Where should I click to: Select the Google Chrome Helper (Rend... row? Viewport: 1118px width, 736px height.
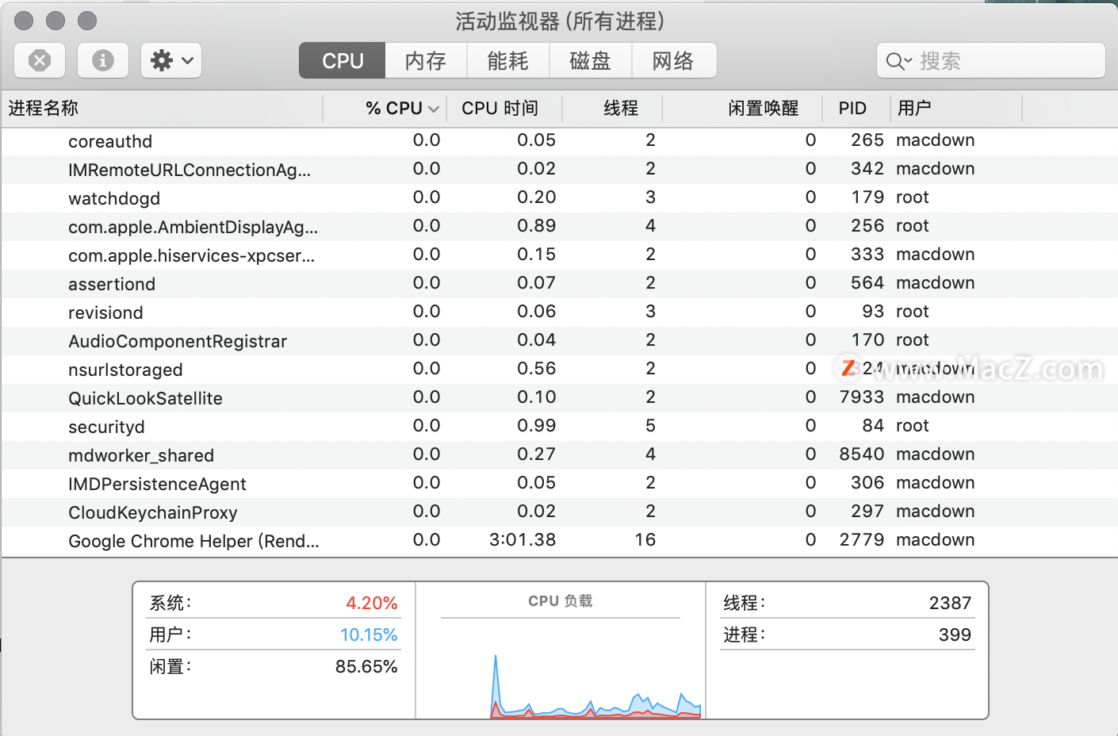(x=559, y=540)
